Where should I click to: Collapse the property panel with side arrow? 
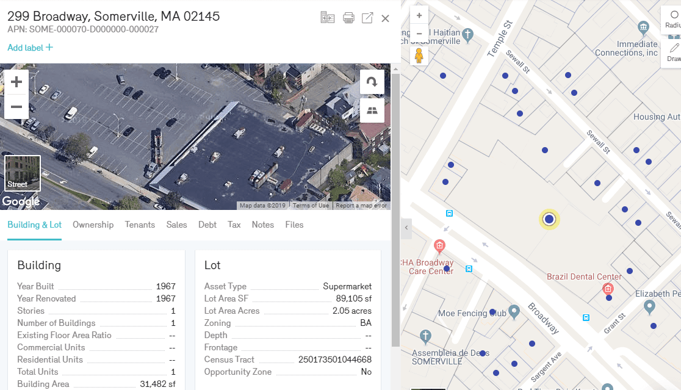[406, 228]
